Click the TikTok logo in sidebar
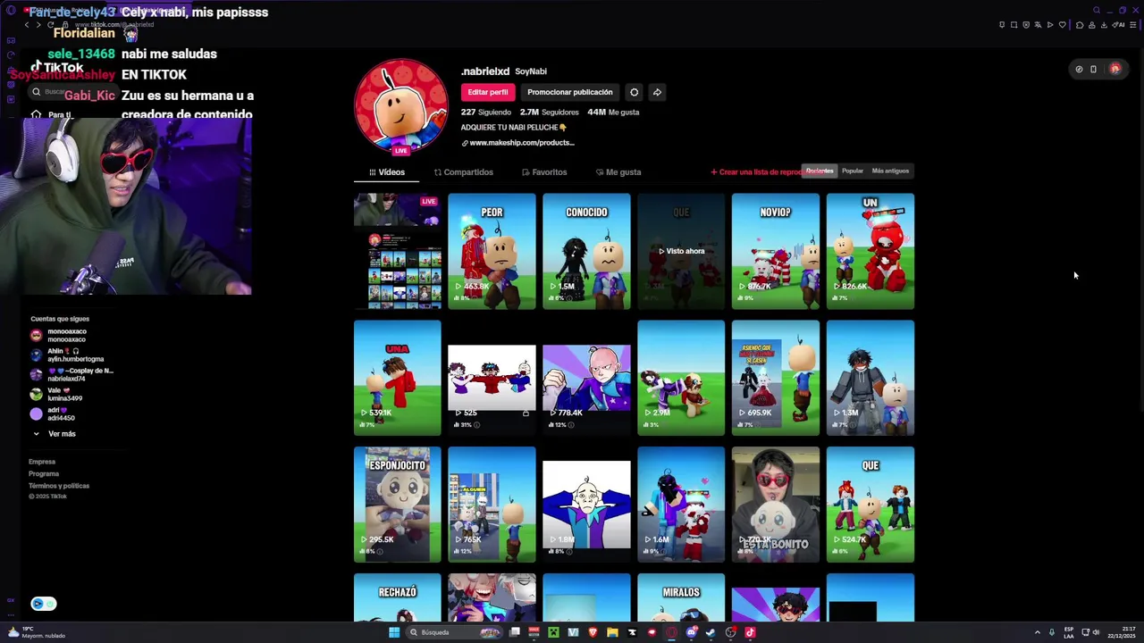The height and width of the screenshot is (643, 1144). [57, 68]
